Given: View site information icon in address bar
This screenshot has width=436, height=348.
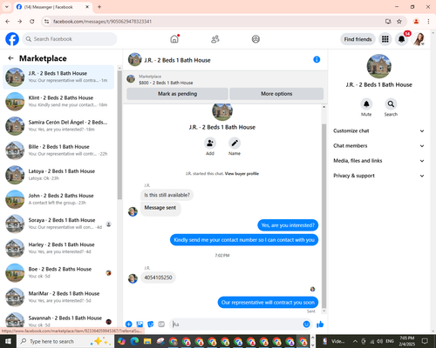Looking at the screenshot, I should click(46, 22).
